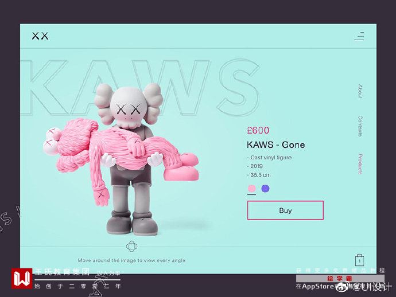Select the purple color swatch

[x=265, y=188]
